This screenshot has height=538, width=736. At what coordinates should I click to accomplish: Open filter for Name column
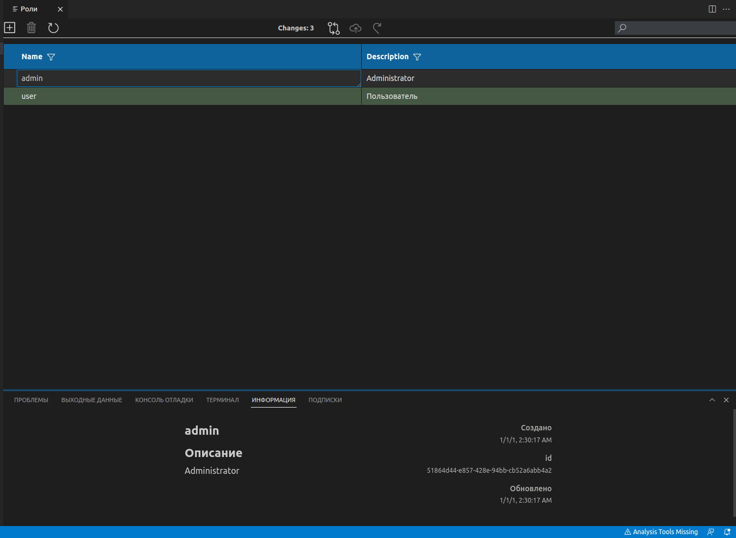[51, 57]
